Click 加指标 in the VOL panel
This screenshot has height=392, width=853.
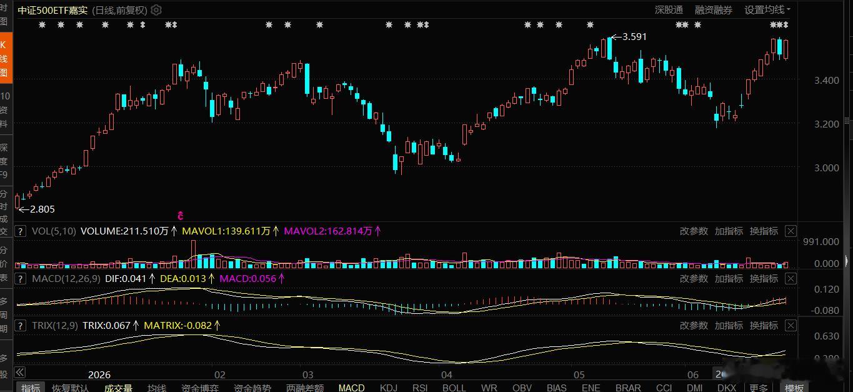[729, 231]
